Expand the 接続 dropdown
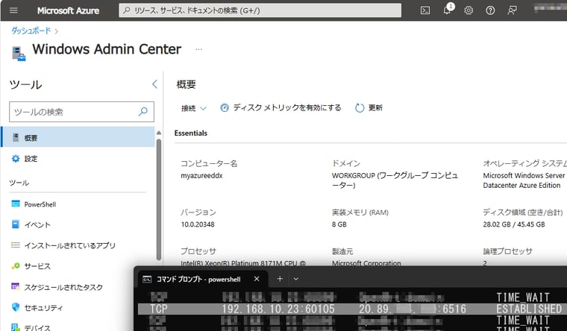Image resolution: width=567 pixels, height=331 pixels. pos(194,108)
